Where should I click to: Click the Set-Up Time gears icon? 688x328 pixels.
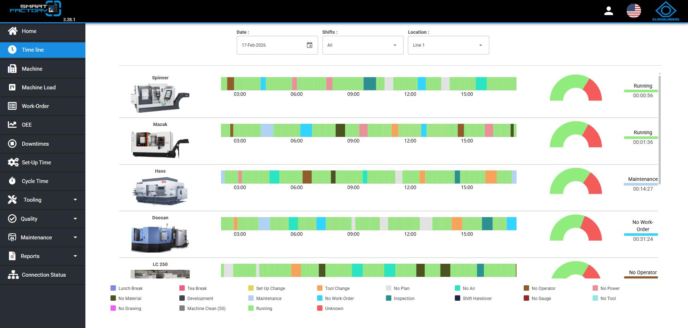tap(13, 162)
